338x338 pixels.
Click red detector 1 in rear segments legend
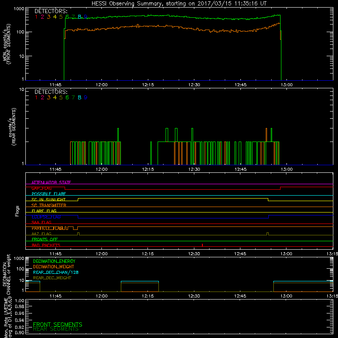[36, 98]
